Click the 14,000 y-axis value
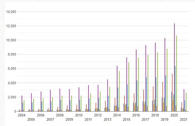195x126 pixels. pyautogui.click(x=11, y=12)
